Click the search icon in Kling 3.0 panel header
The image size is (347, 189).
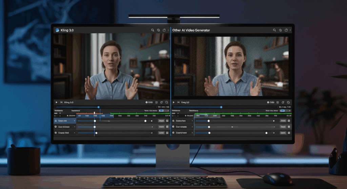[152, 30]
